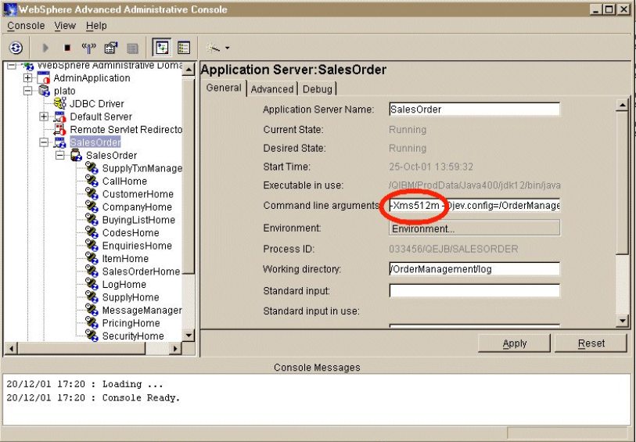Click the Apply button

514,343
